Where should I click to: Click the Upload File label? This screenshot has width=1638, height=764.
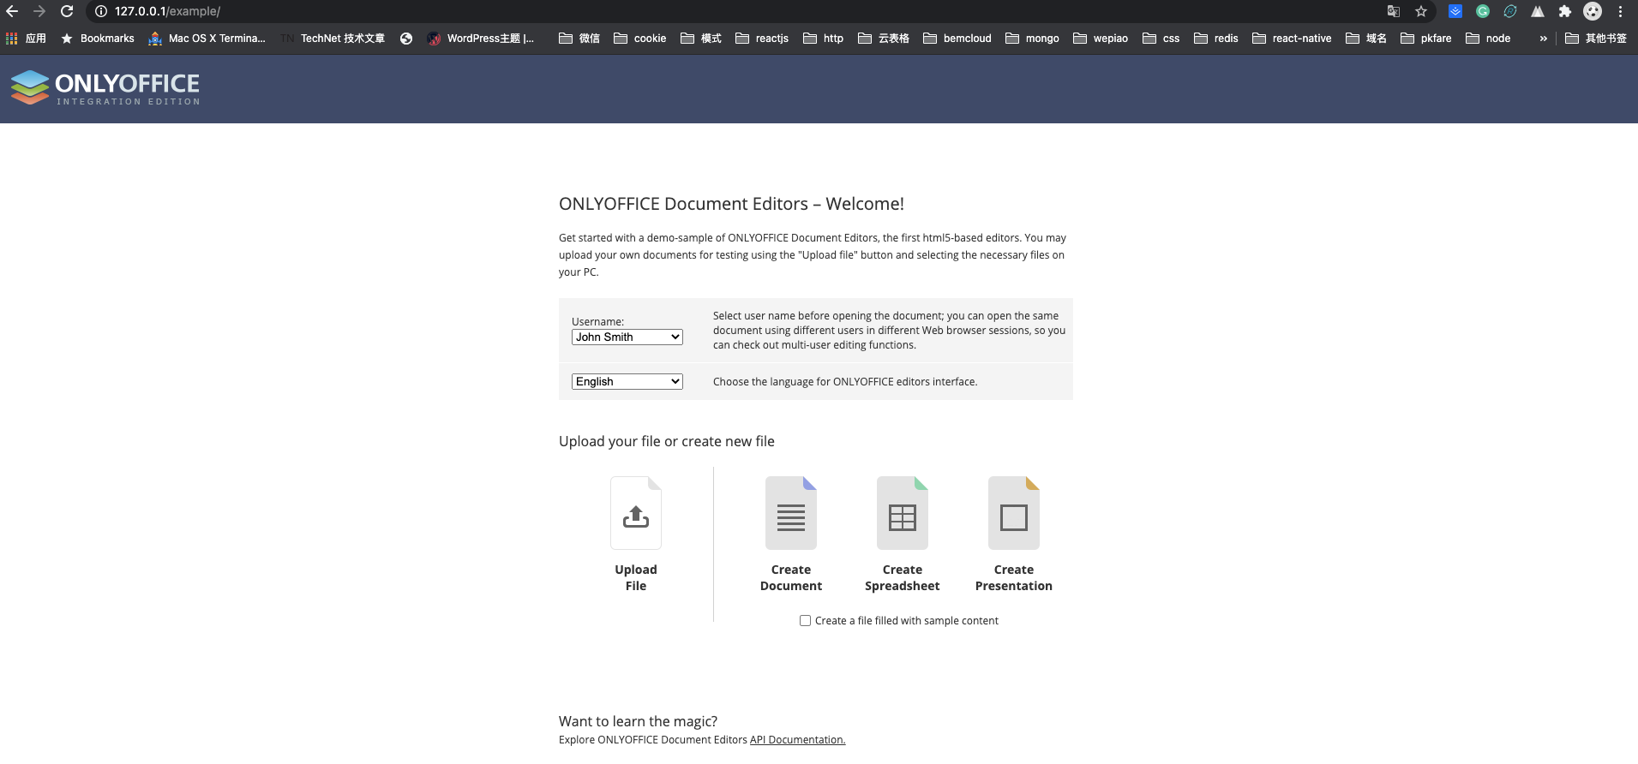pyautogui.click(x=636, y=578)
